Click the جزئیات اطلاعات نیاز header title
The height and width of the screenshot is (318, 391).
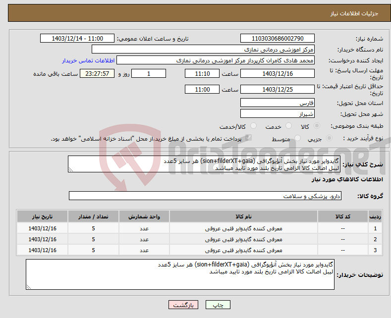(x=354, y=13)
